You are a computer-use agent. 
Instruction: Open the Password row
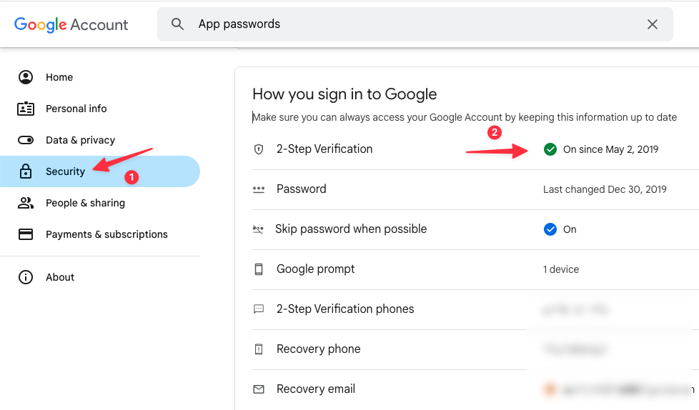tap(475, 189)
